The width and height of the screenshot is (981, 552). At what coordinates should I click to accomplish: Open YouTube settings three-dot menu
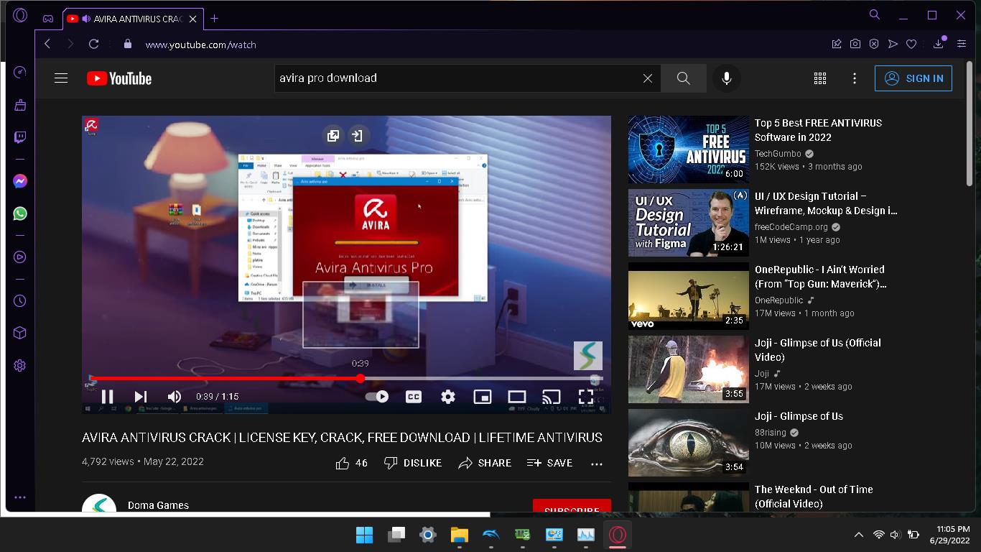(855, 78)
